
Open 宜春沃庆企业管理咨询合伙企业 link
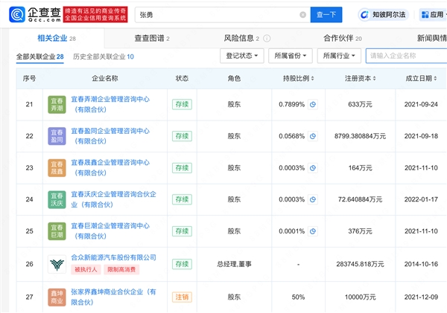click(113, 199)
